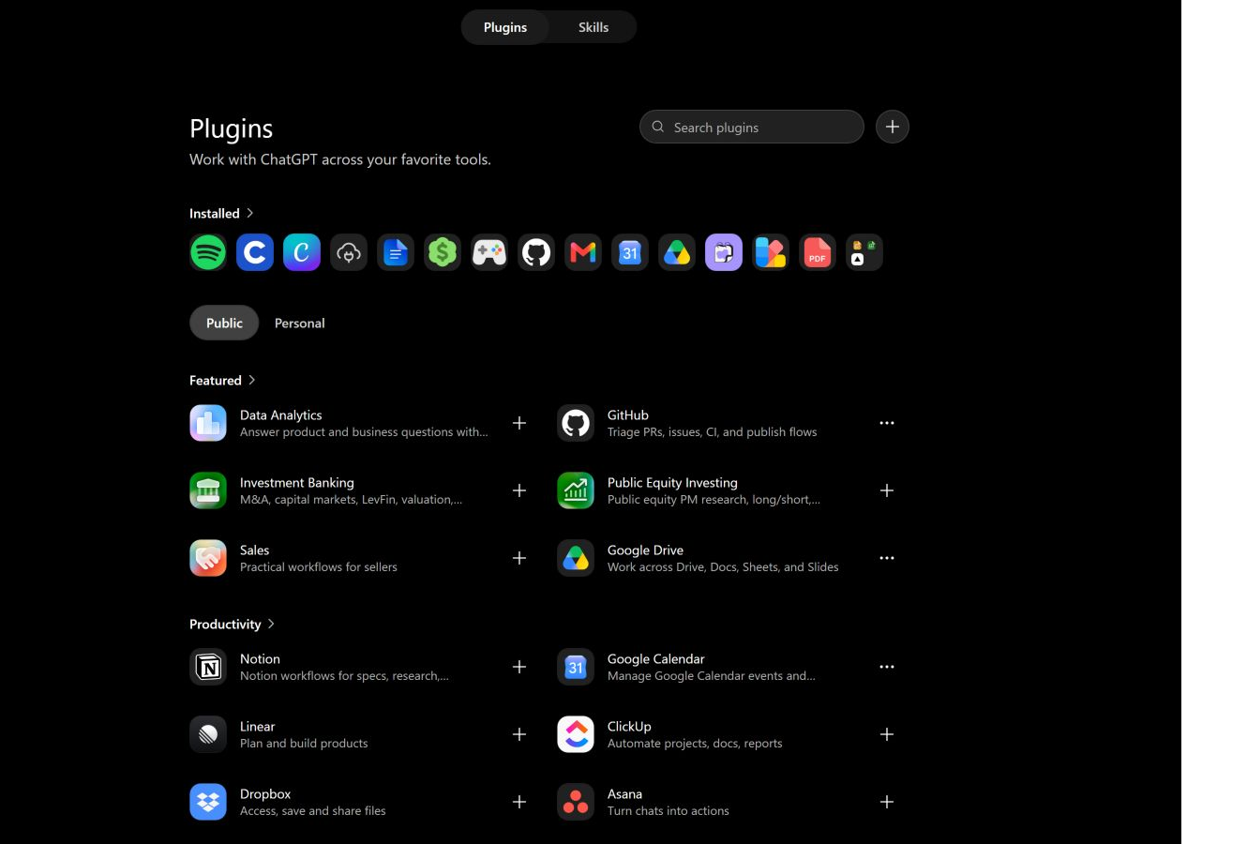The width and height of the screenshot is (1247, 844).
Task: Click the Data Analytics title text
Action: [281, 414]
